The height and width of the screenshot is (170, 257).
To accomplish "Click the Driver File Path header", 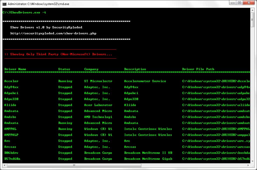I will click(198, 69).
